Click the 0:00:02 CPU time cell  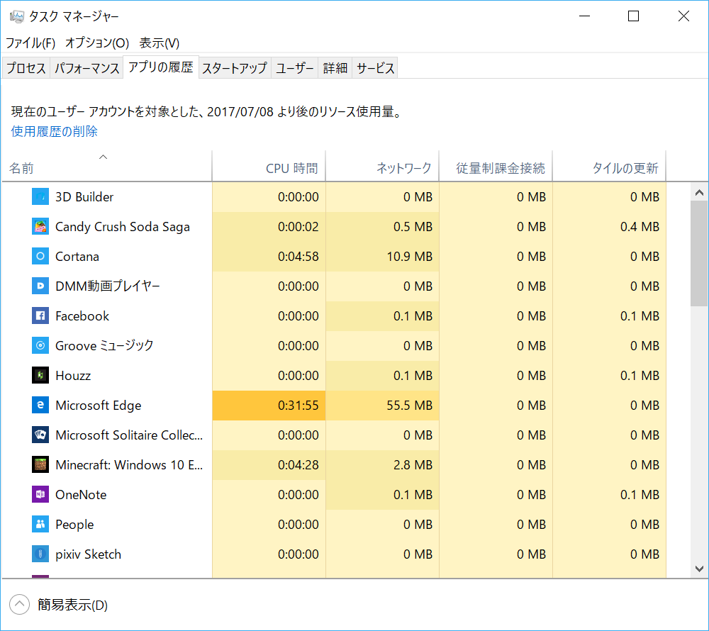point(269,226)
